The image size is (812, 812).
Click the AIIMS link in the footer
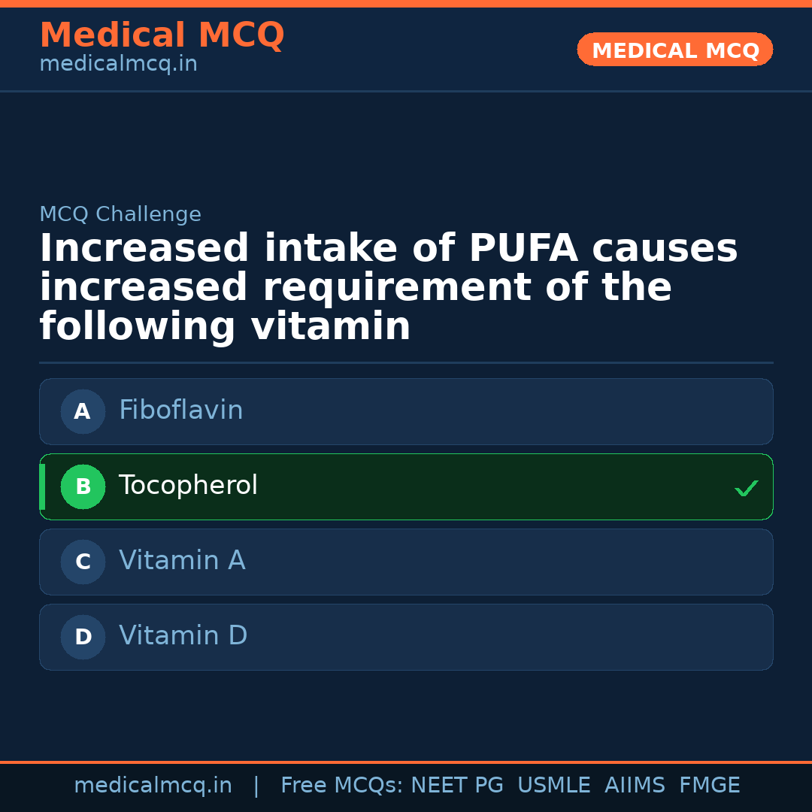pos(635,785)
